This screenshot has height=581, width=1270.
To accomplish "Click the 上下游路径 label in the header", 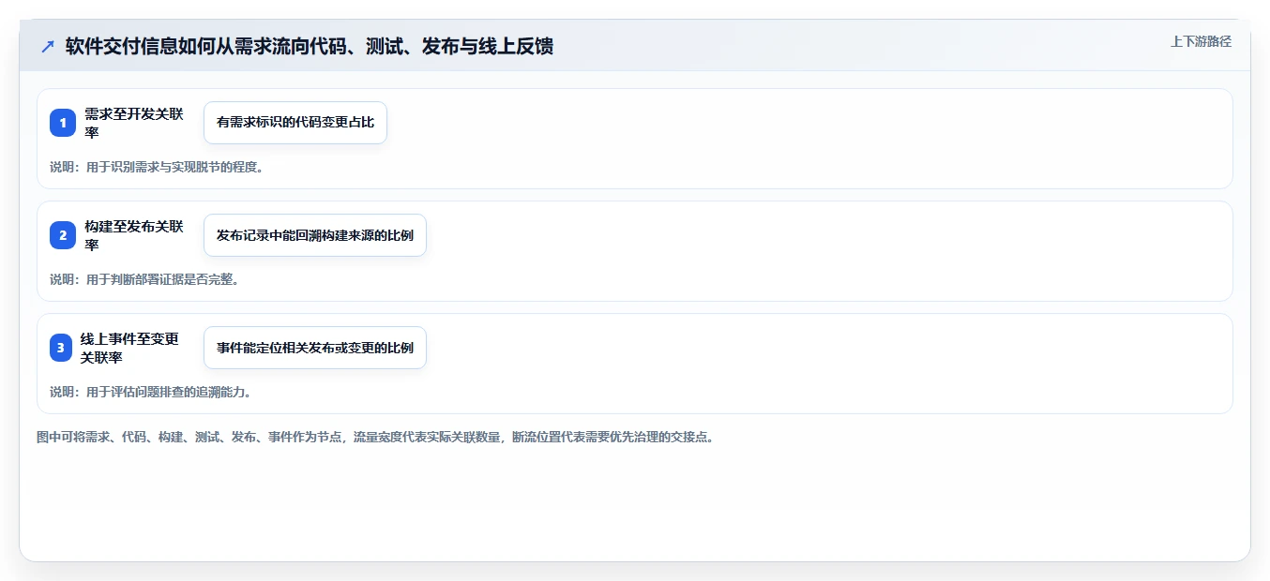I will pyautogui.click(x=1201, y=41).
